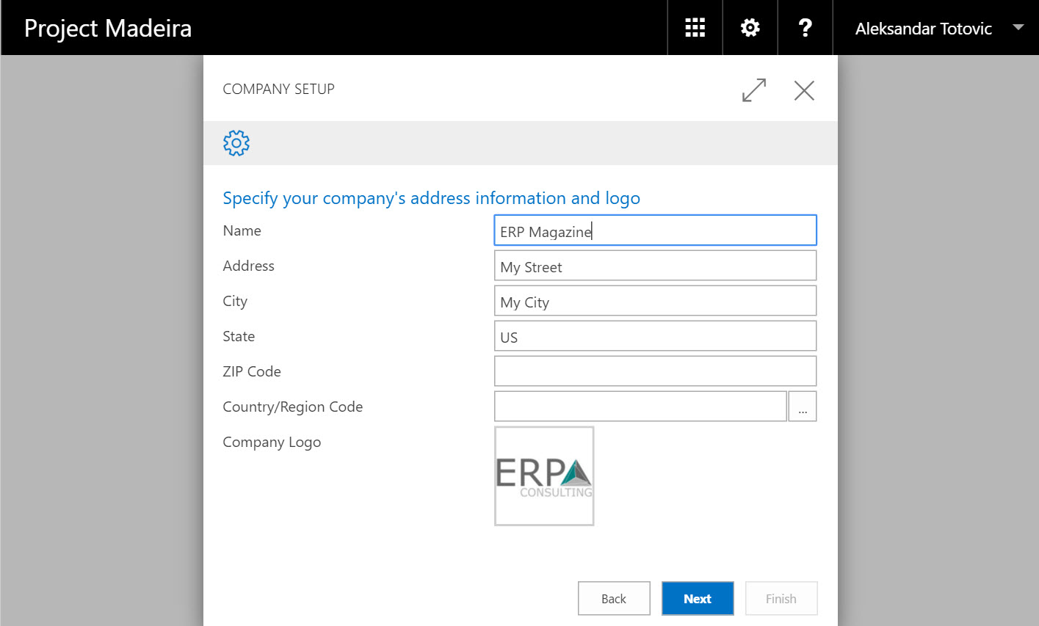This screenshot has height=626, width=1039.
Task: Open Country/Region Code lookup ellipsis button
Action: 803,407
